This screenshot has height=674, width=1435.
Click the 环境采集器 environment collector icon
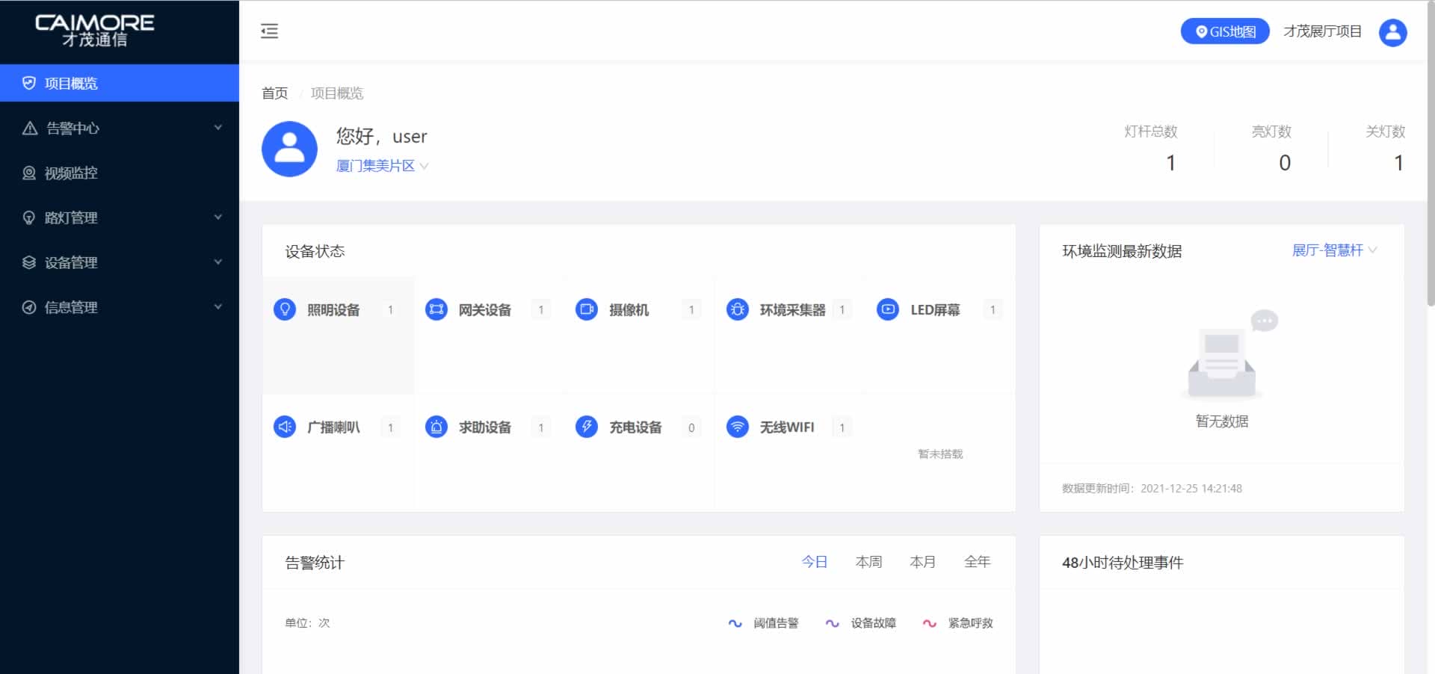pos(738,309)
